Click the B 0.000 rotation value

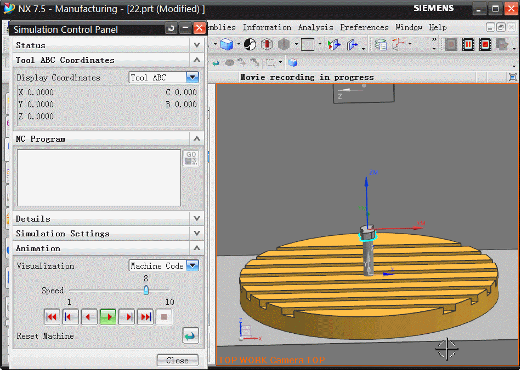point(181,104)
